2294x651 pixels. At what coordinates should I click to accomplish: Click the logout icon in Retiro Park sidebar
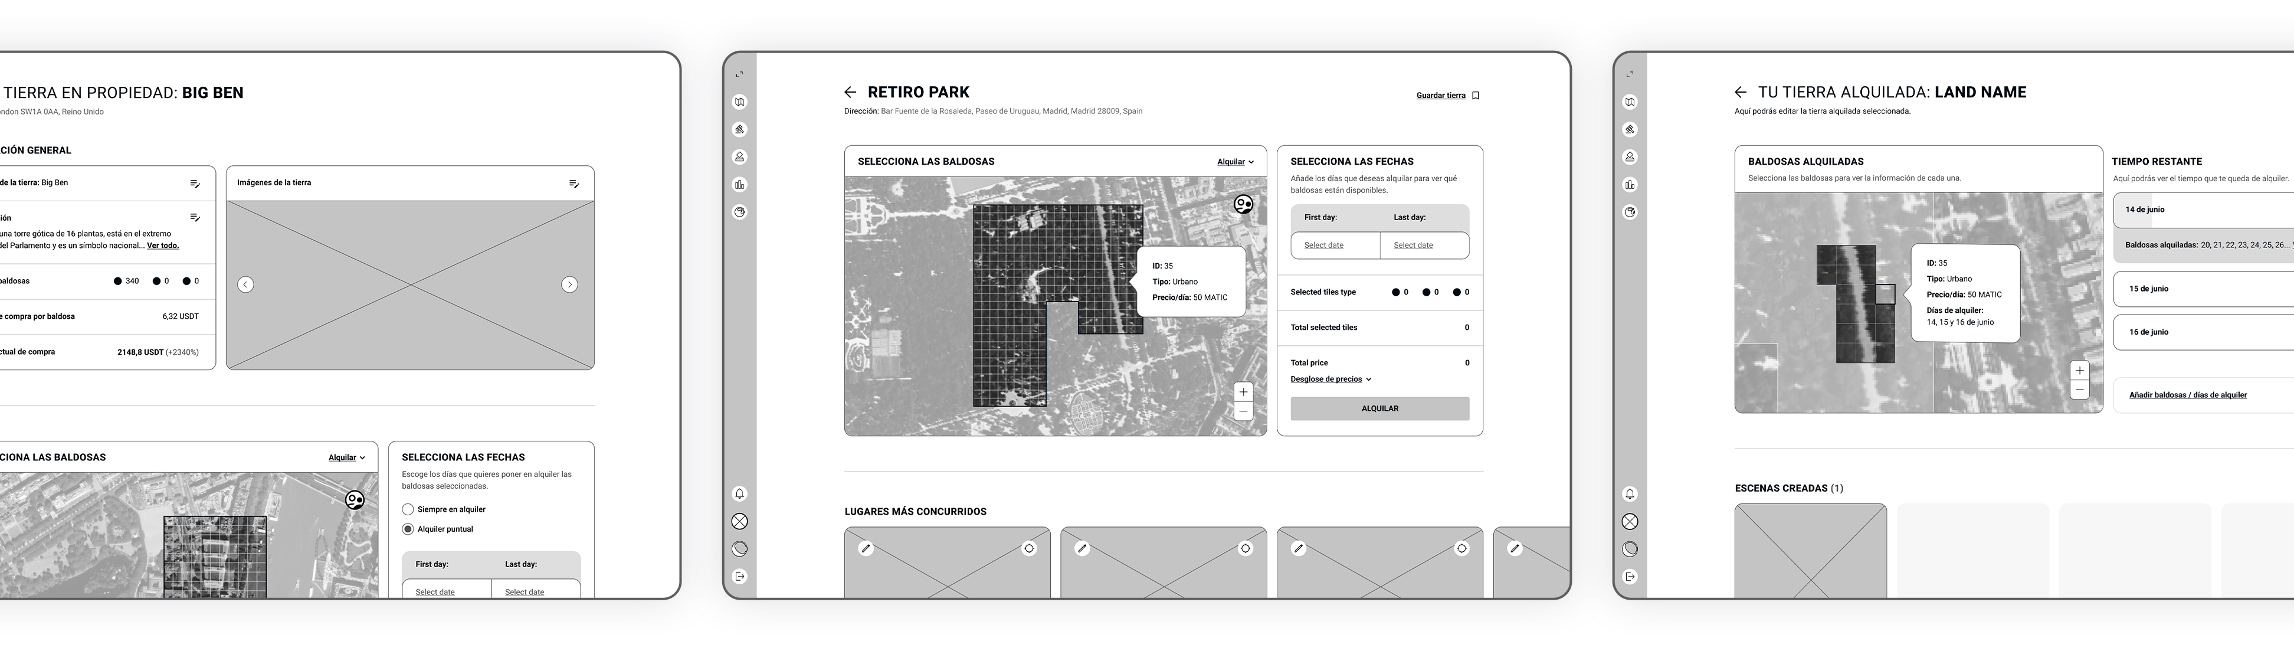(739, 577)
